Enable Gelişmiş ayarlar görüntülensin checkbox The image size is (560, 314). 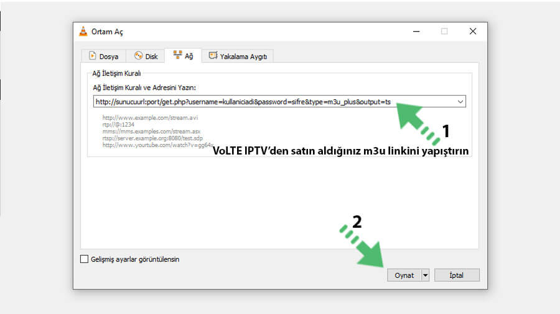pos(84,259)
